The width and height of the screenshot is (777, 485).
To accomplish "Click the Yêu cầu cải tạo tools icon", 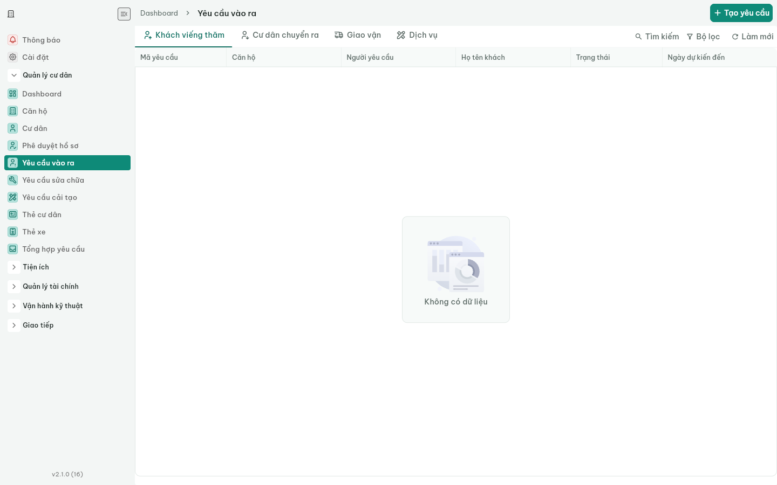I will (13, 197).
